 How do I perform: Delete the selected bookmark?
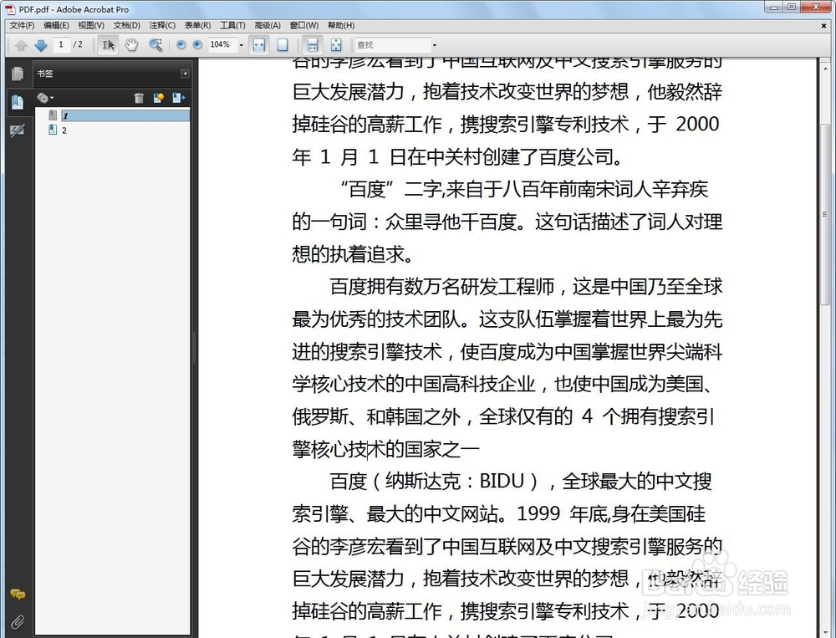139,98
